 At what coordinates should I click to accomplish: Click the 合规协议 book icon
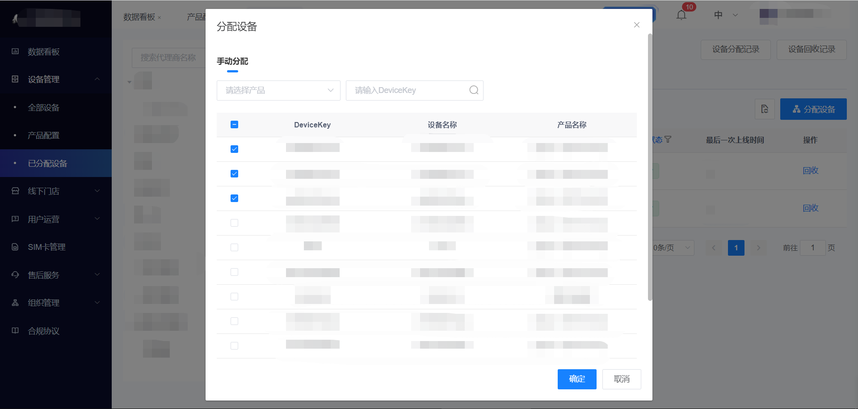[x=15, y=331]
